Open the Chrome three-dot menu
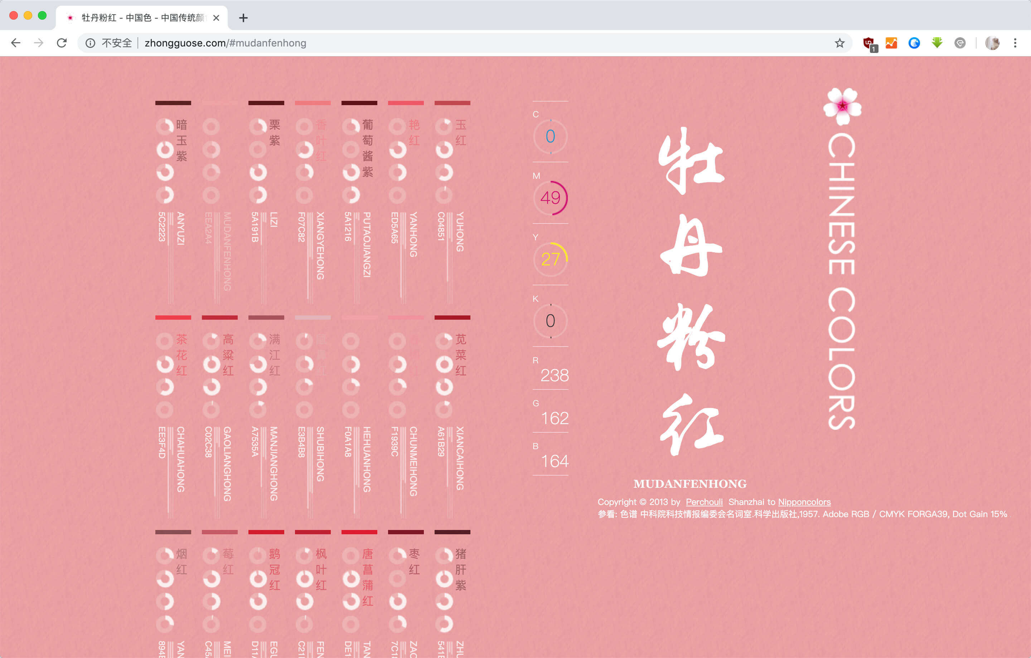Screen dimensions: 1031x658 click(1015, 43)
